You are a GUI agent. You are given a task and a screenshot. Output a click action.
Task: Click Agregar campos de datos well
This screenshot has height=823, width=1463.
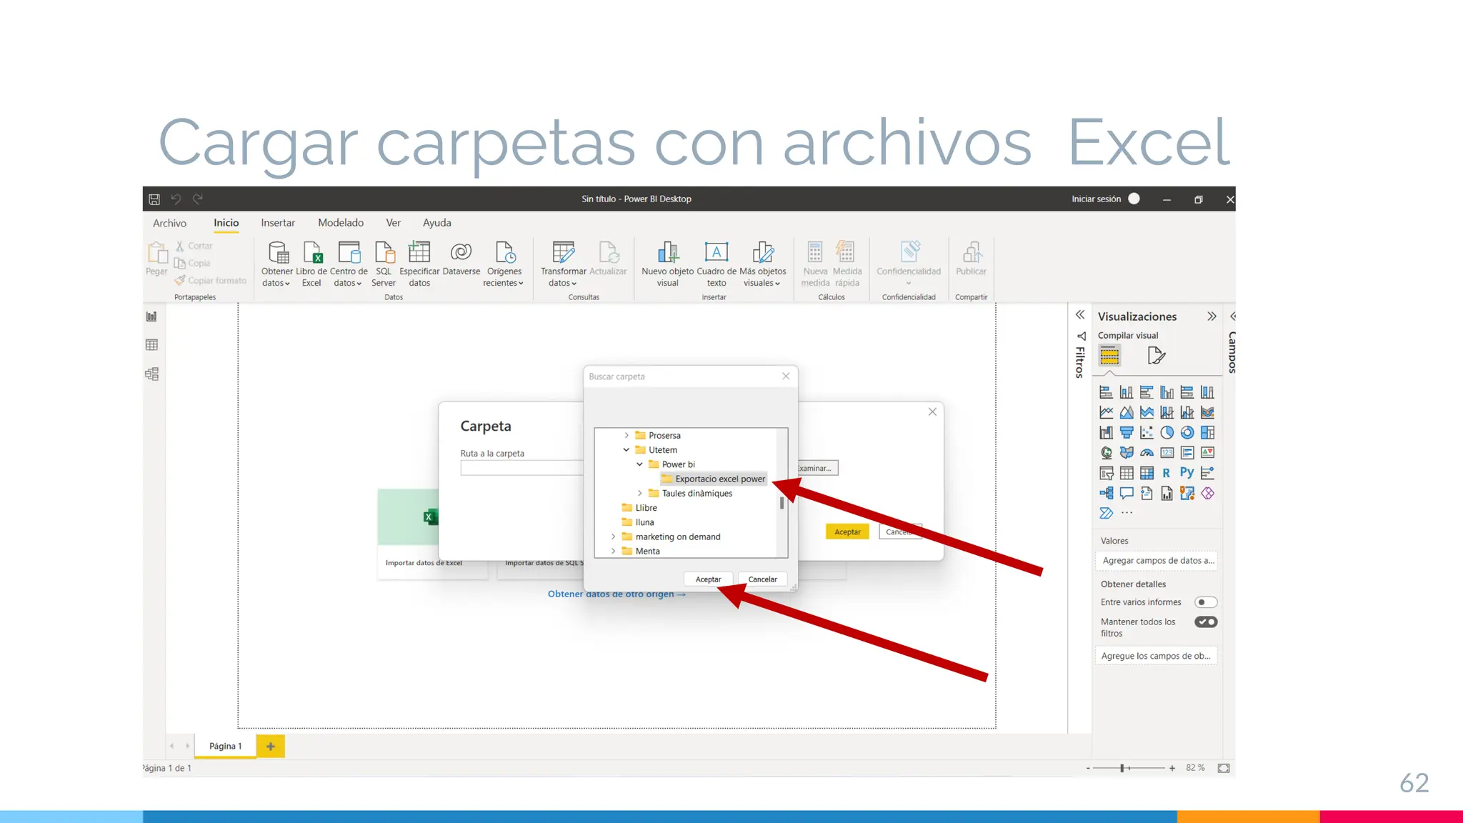(x=1156, y=561)
